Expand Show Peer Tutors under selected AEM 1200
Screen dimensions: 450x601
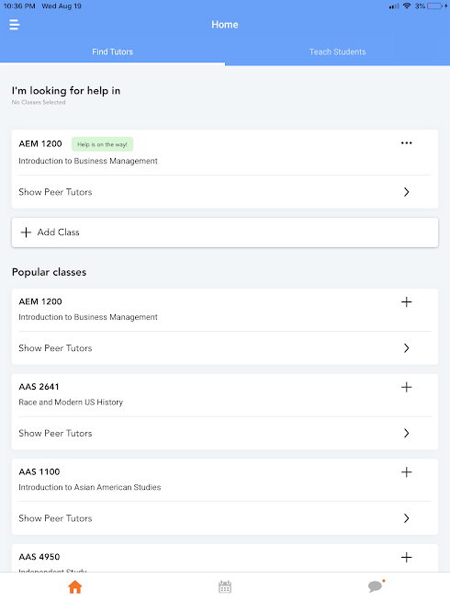[x=225, y=192]
